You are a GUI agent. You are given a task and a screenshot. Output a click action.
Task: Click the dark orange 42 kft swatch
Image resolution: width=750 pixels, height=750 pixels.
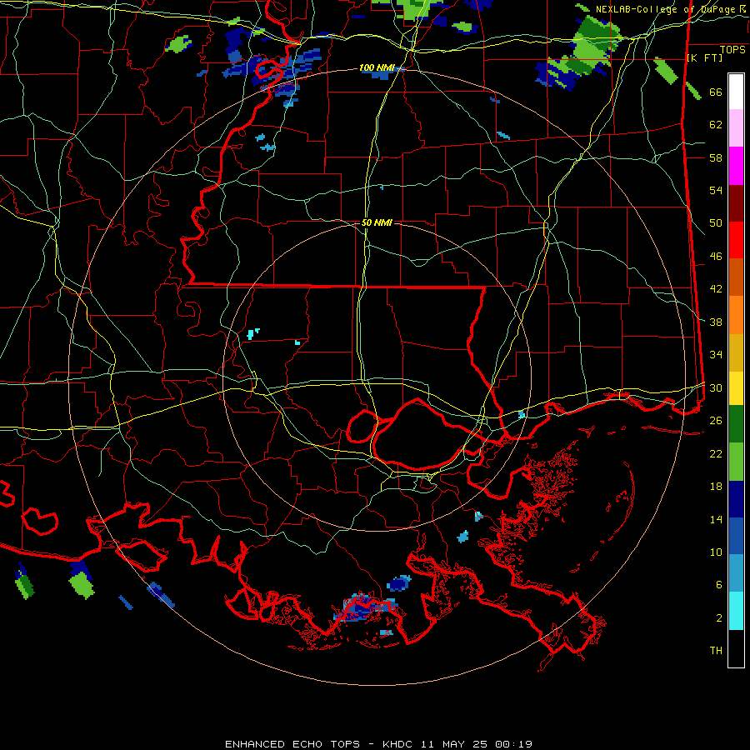click(736, 277)
